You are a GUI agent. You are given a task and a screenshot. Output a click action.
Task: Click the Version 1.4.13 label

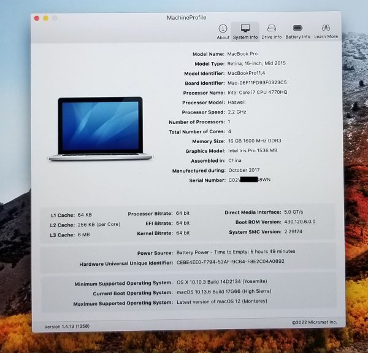tap(64, 325)
